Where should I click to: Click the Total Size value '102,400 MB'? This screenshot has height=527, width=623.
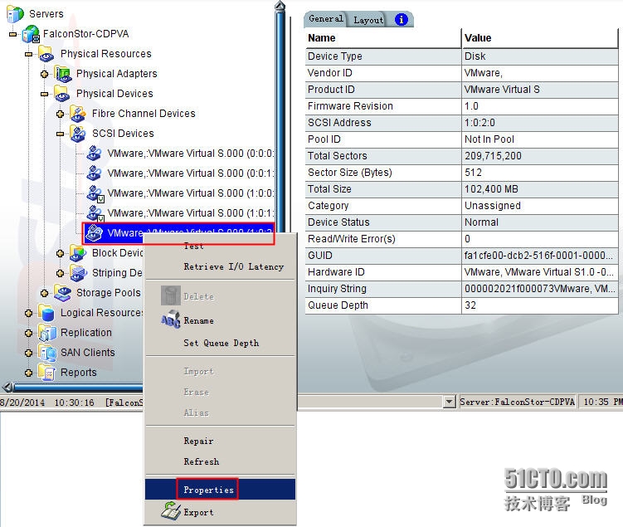pos(491,189)
